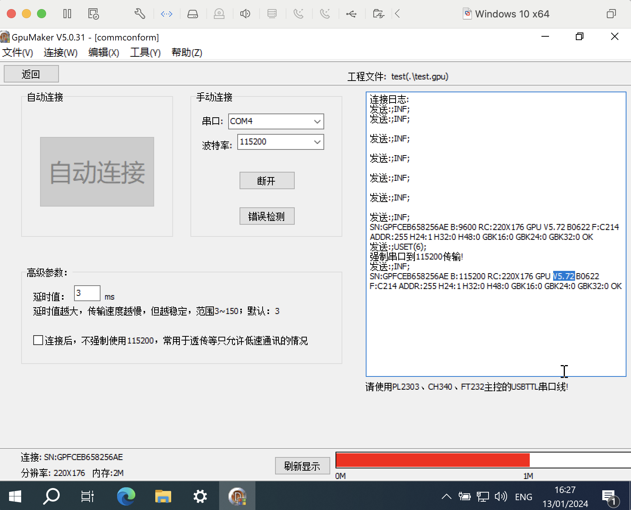Click 分辨率: 220X176 status text
This screenshot has height=510, width=631.
pos(53,473)
